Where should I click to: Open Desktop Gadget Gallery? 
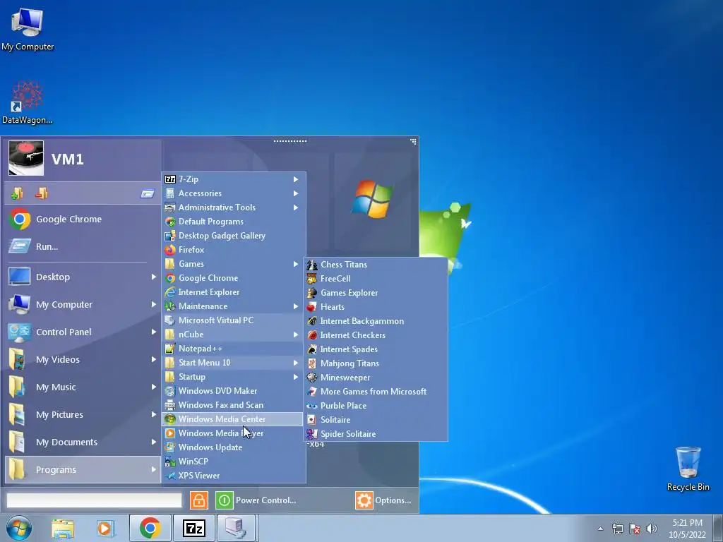(233, 236)
